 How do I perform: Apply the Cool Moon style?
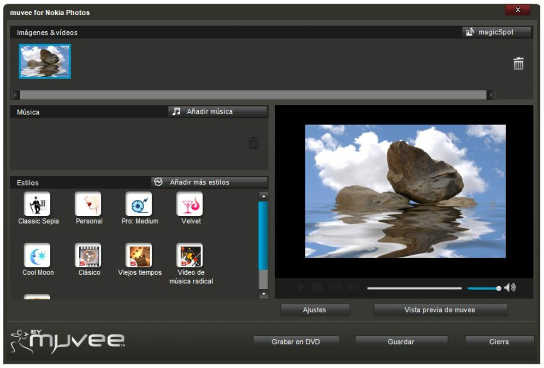pyautogui.click(x=37, y=255)
